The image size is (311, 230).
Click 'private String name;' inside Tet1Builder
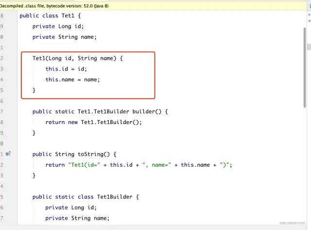pos(77,218)
